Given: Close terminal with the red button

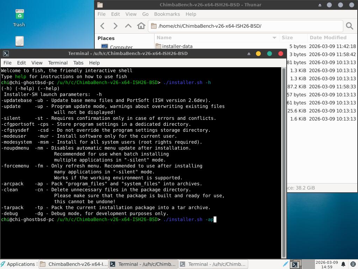Looking at the screenshot, I should (x=281, y=54).
